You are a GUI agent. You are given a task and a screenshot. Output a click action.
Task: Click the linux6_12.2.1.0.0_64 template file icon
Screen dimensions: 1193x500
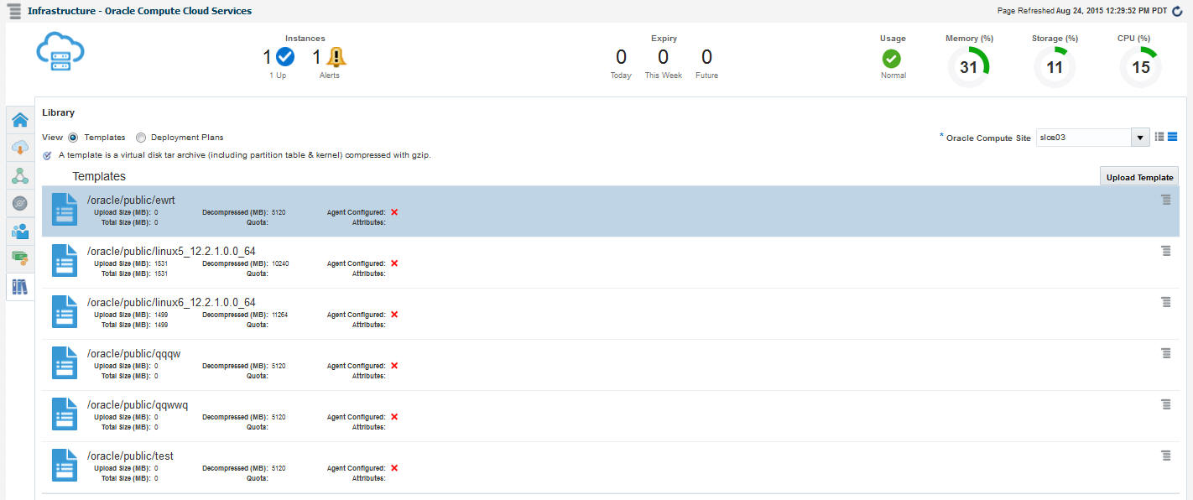(x=65, y=311)
